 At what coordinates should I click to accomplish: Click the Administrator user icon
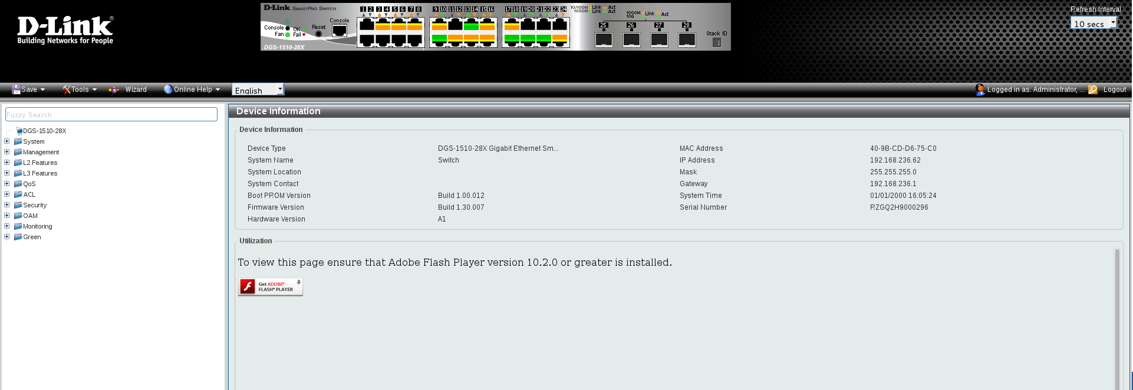[x=980, y=90]
